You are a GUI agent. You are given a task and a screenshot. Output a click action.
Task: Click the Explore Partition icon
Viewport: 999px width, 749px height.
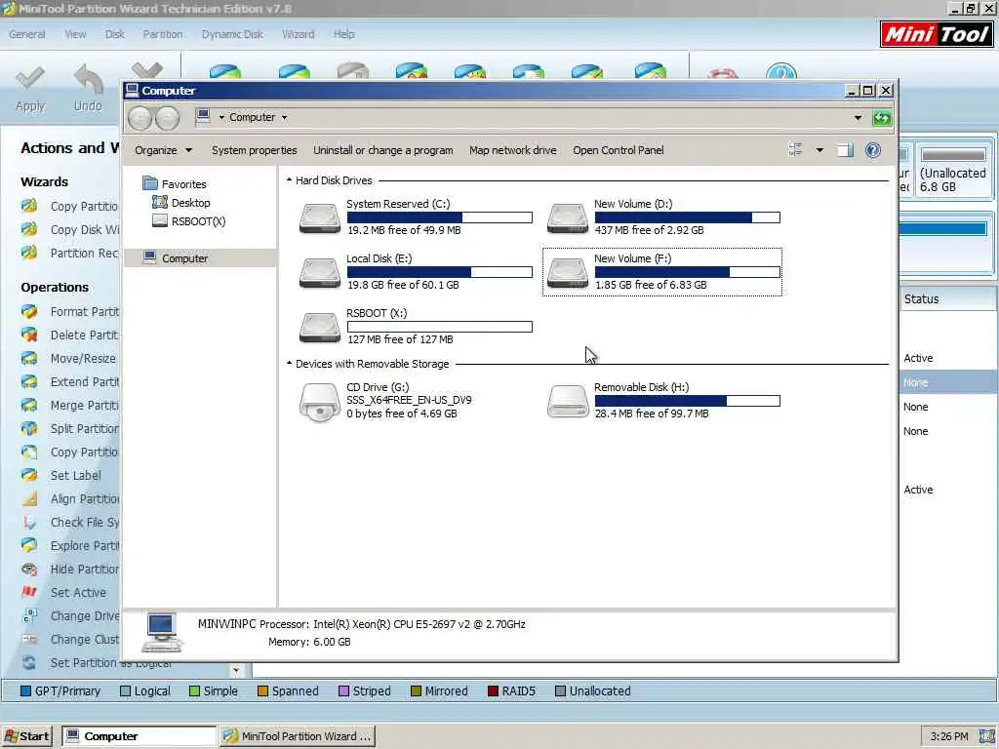click(x=29, y=545)
